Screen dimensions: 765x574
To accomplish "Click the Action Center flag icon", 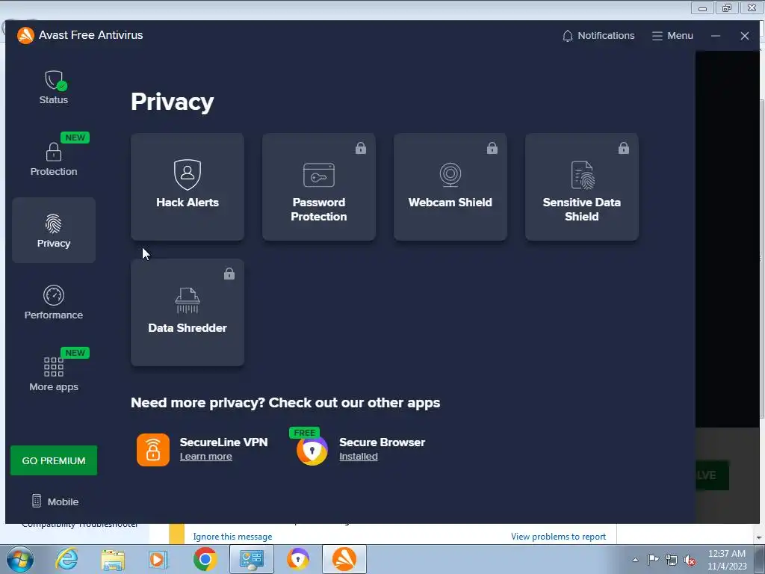I will click(653, 559).
